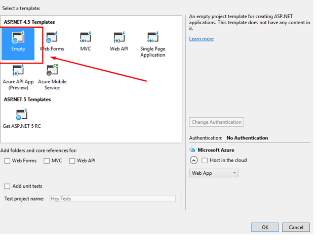The image size is (318, 247).
Task: Check the Web Forms folders checkbox
Action: coord(7,161)
